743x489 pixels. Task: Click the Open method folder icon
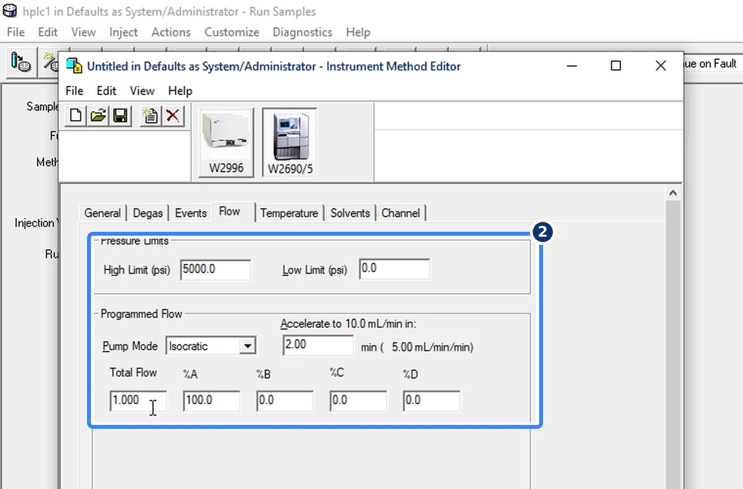98,115
